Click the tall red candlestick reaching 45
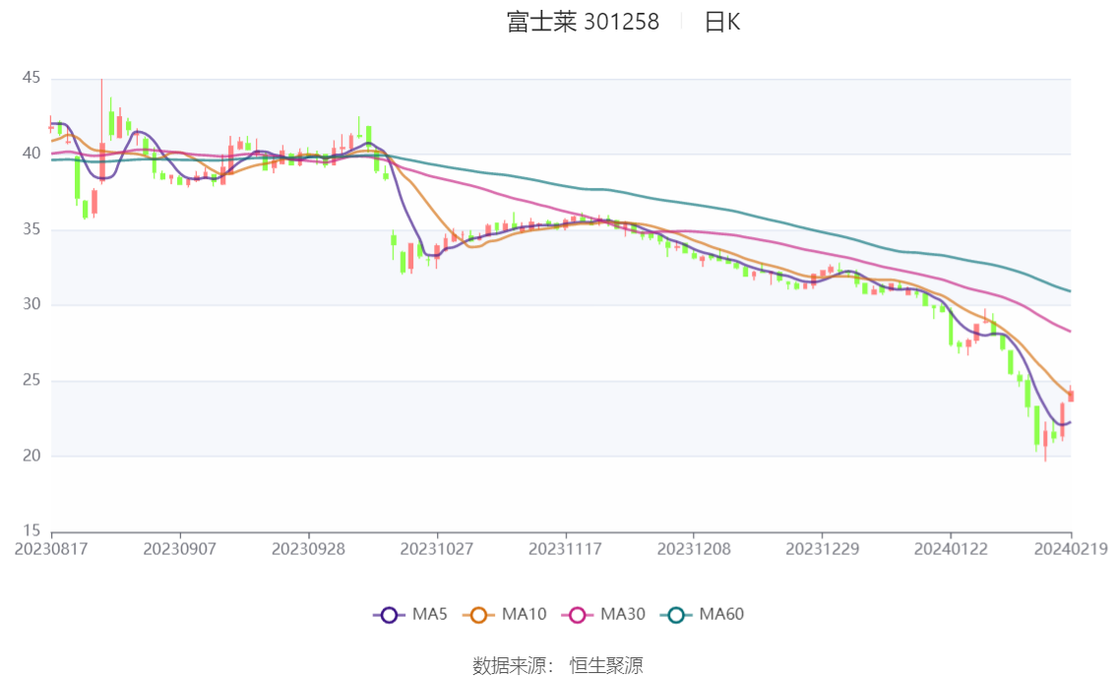Image resolution: width=1116 pixels, height=678 pixels. [101, 160]
